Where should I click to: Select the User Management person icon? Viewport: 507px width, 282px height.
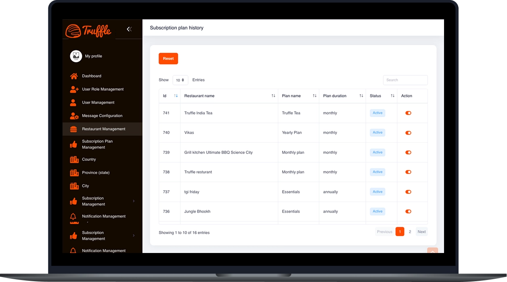(73, 102)
